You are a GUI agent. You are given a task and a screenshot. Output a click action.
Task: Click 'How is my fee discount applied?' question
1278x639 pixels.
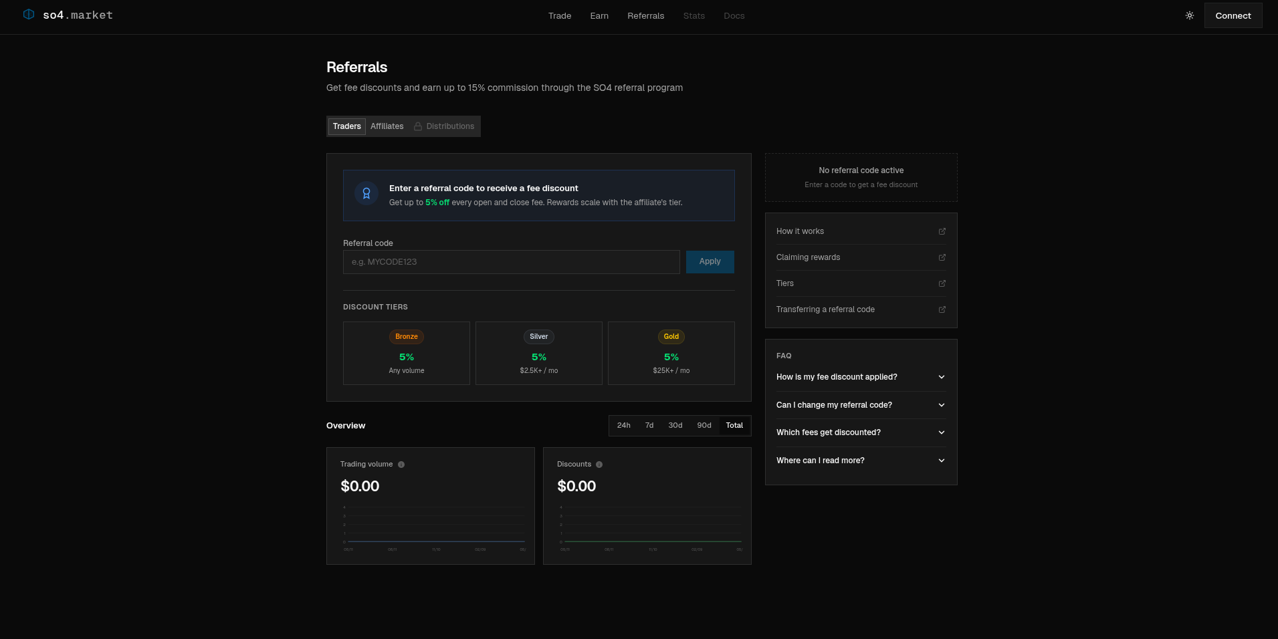point(837,377)
